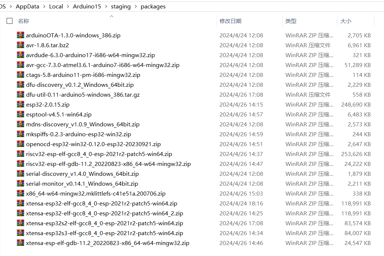Click the date 2024/4/26 14:37

point(241,154)
